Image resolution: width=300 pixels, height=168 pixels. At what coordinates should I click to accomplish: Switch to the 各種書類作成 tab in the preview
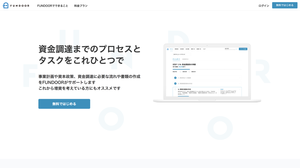[185, 59]
